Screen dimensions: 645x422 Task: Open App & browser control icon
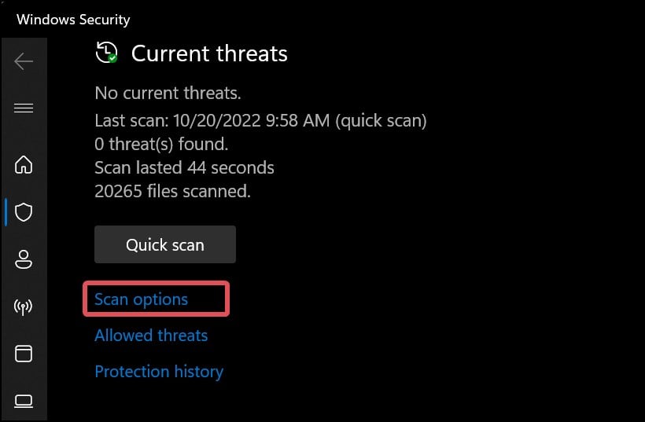click(24, 354)
